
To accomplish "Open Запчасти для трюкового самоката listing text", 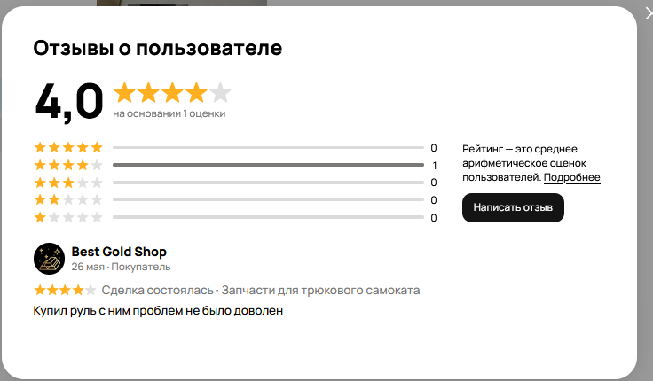I will [x=320, y=291].
